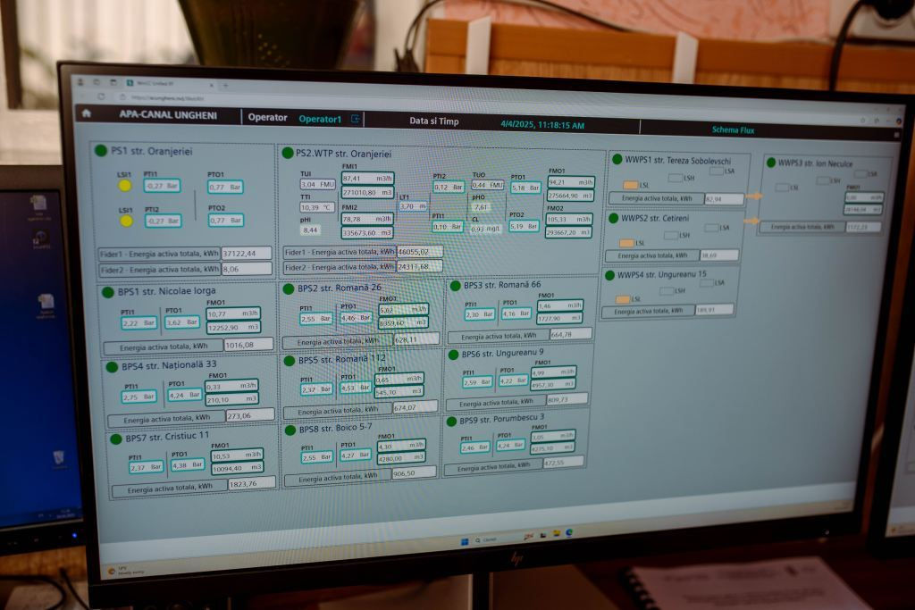Click the Operator1 user name
Screen dimensions: 915x610
pos(320,118)
